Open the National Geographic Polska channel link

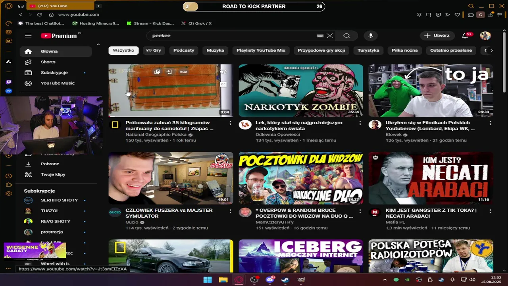(x=156, y=135)
